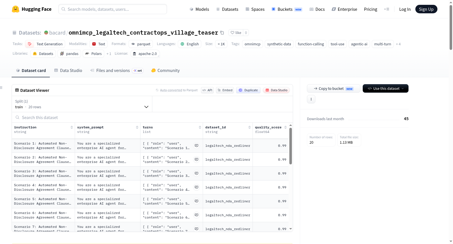Open the API button in Dataset Viewer

pyautogui.click(x=207, y=90)
